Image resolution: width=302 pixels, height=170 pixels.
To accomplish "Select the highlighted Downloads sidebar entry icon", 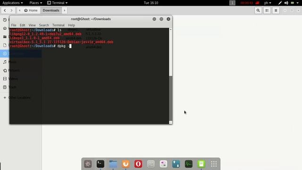I will [x=5, y=53].
